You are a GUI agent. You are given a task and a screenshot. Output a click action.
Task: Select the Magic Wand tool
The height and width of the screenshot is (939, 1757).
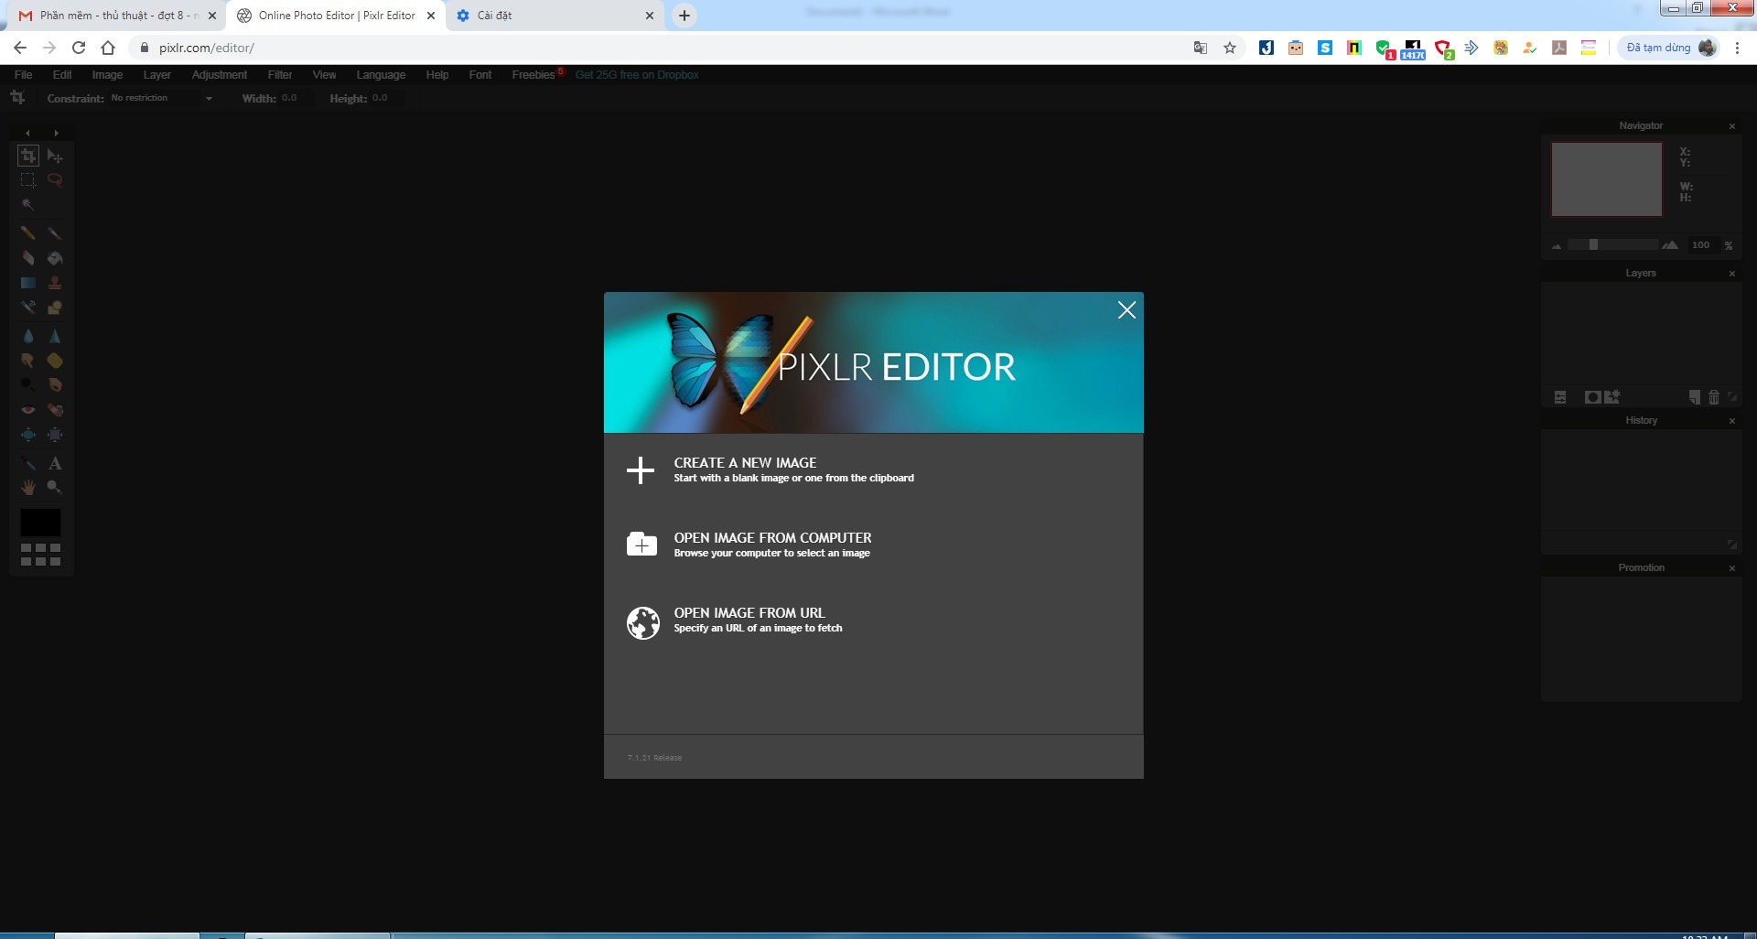coord(28,205)
